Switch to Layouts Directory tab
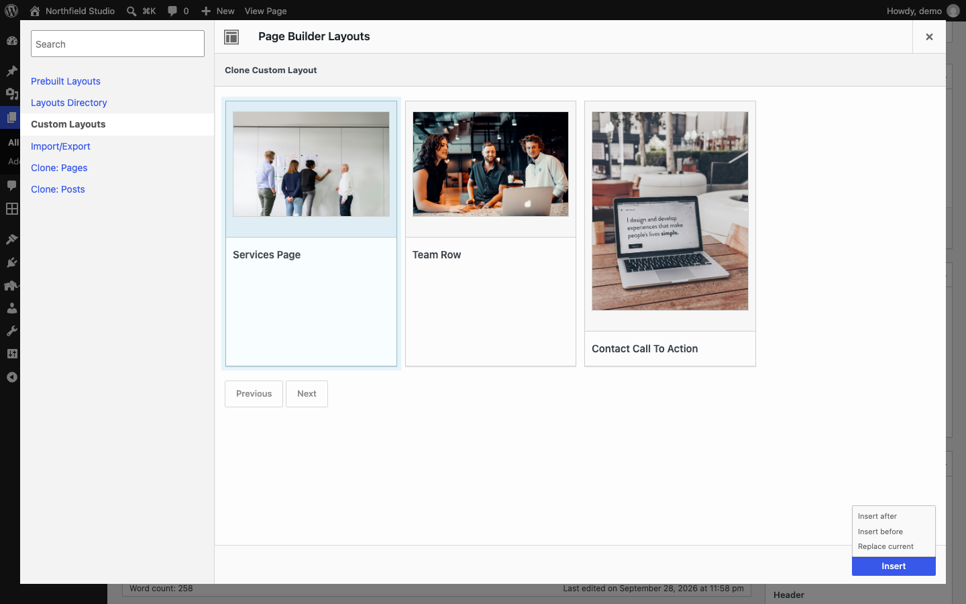The height and width of the screenshot is (604, 966). coord(69,103)
